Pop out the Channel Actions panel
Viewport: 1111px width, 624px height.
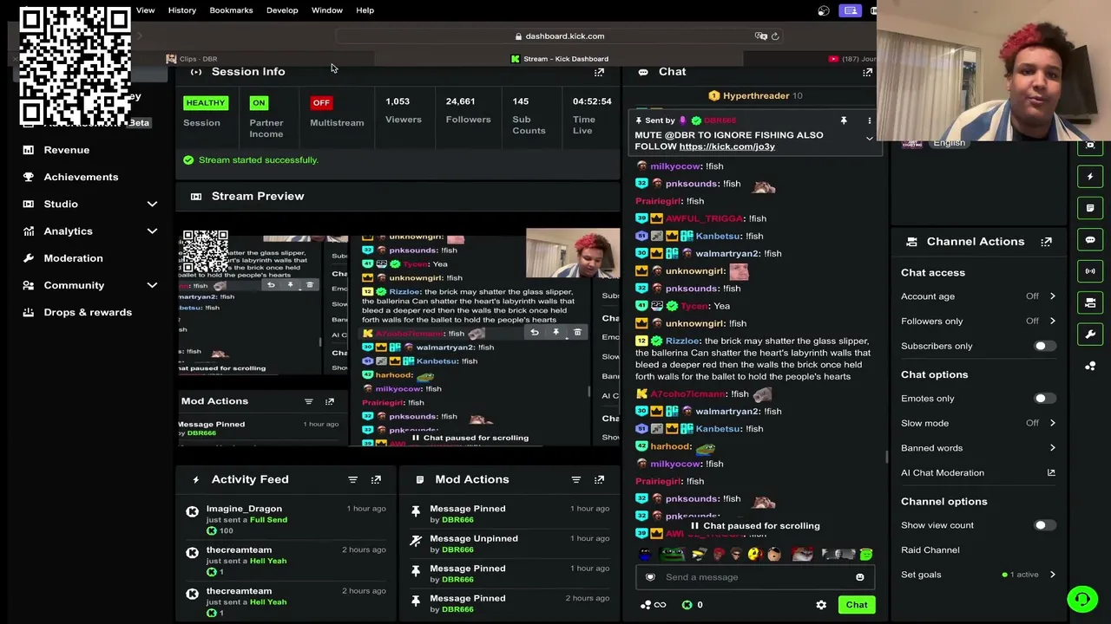pyautogui.click(x=1046, y=242)
